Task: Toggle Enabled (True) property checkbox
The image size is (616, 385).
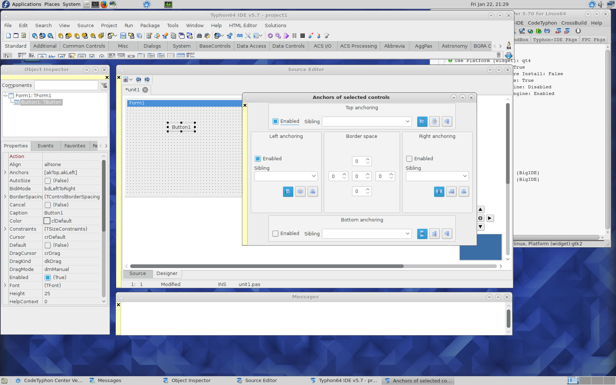Action: pos(48,278)
